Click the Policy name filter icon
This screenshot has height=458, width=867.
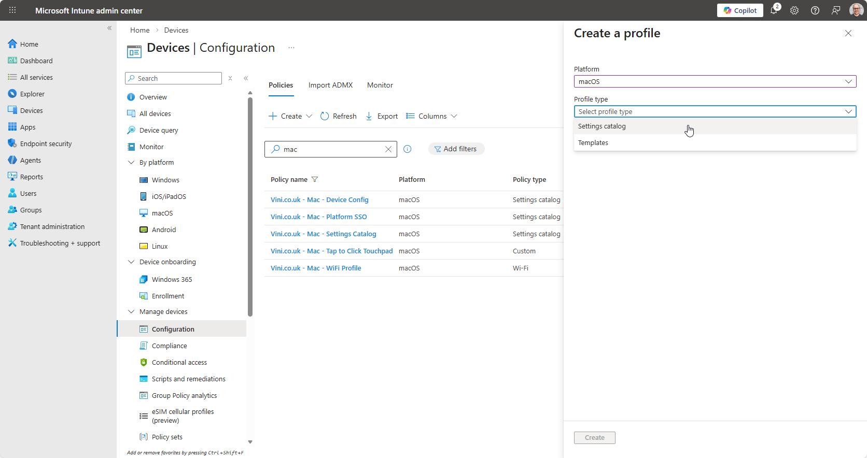pyautogui.click(x=315, y=180)
